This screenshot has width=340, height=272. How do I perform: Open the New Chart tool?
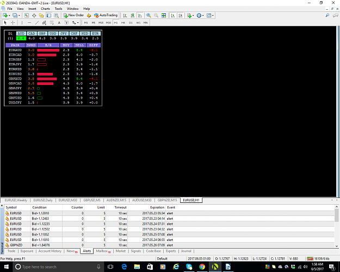pos(5,15)
